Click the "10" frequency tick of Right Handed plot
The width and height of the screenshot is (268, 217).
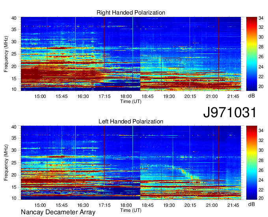pos(14,89)
